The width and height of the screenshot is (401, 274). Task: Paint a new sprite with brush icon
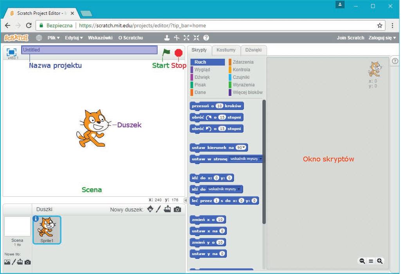pyautogui.click(x=158, y=209)
